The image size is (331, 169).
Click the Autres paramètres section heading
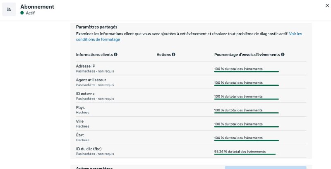[x=94, y=168]
